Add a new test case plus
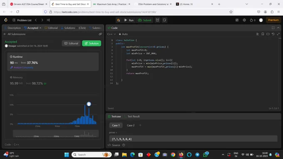283x159 pixels. (x=140, y=125)
